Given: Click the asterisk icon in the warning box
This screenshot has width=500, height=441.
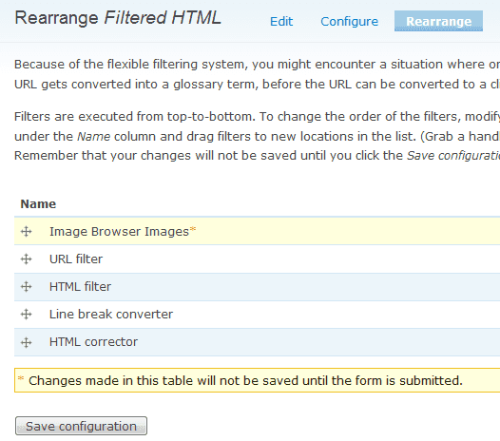Looking at the screenshot, I should [x=21, y=378].
